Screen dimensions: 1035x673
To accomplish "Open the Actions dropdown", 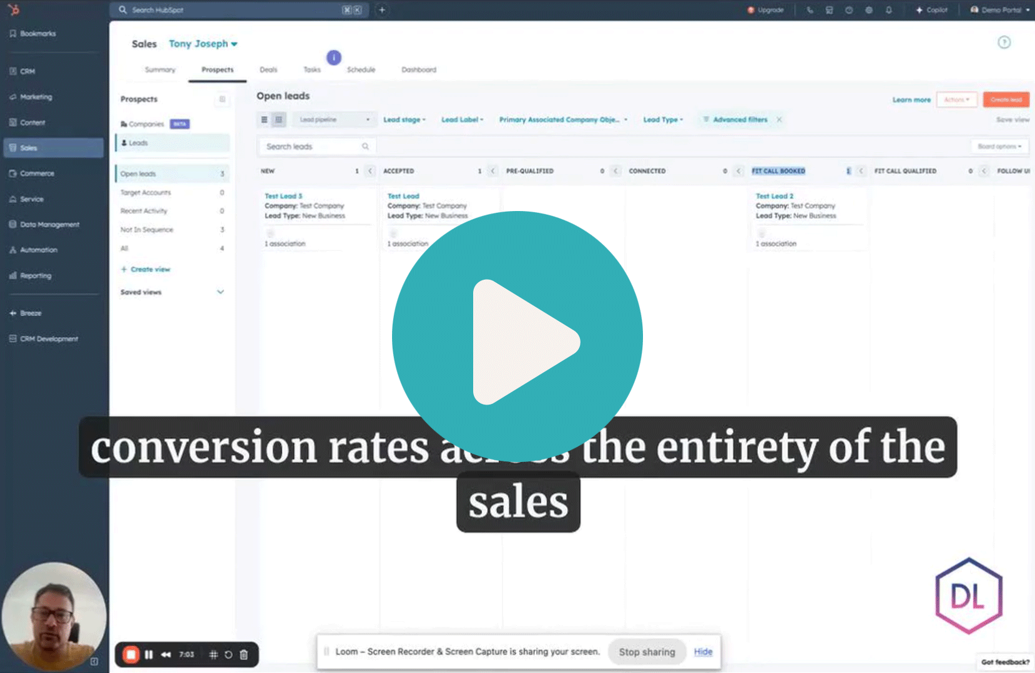I will [x=956, y=100].
